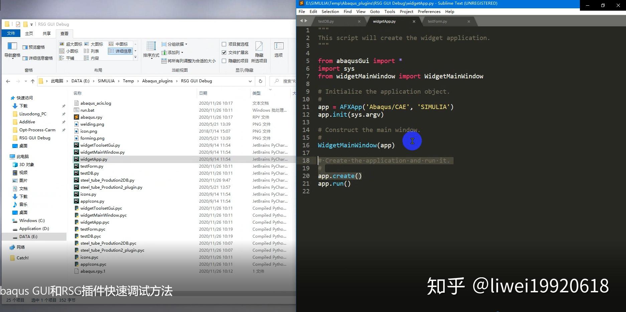626x312 pixels.
Task: Toggle the 导航窗格 navigation pane
Action: pyautogui.click(x=12, y=51)
